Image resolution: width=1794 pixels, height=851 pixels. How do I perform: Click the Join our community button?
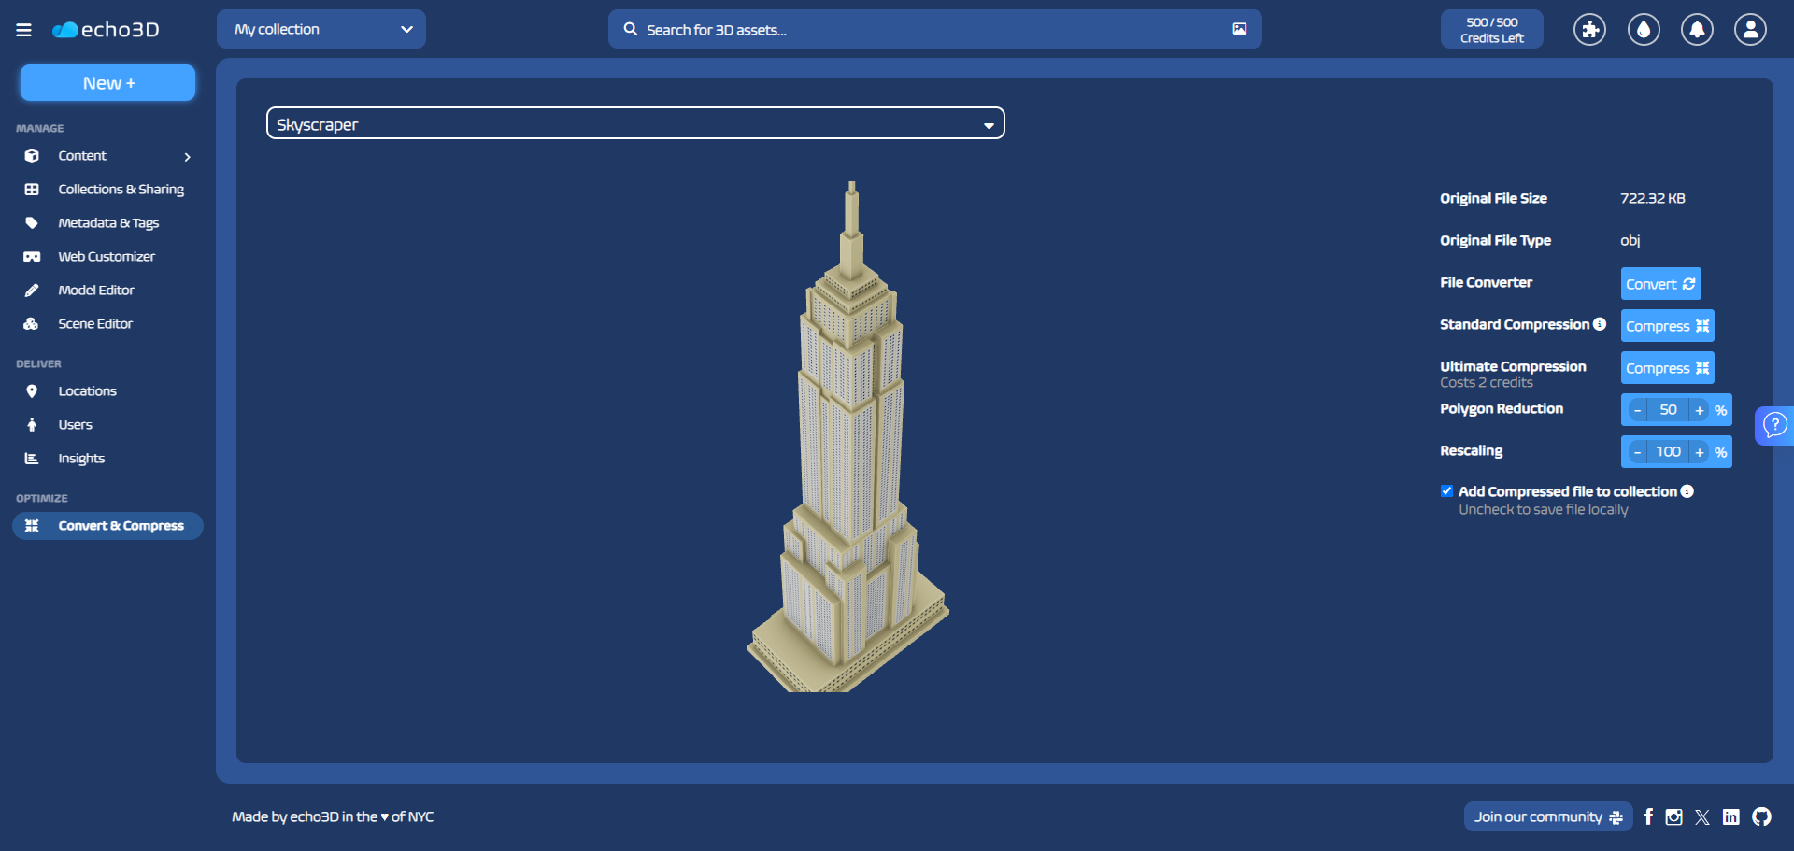pos(1547,816)
